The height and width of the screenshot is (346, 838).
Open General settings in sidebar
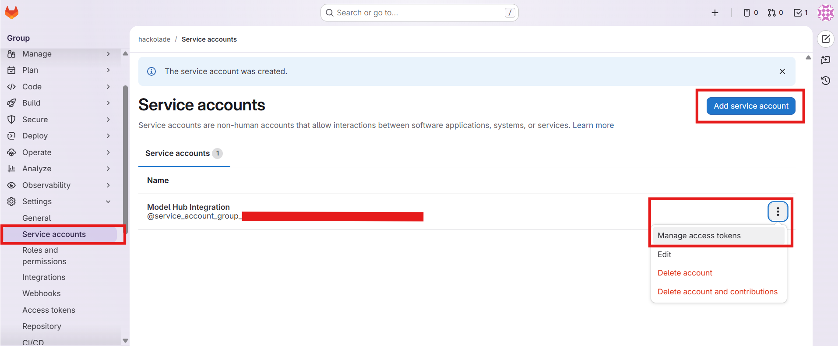(36, 218)
